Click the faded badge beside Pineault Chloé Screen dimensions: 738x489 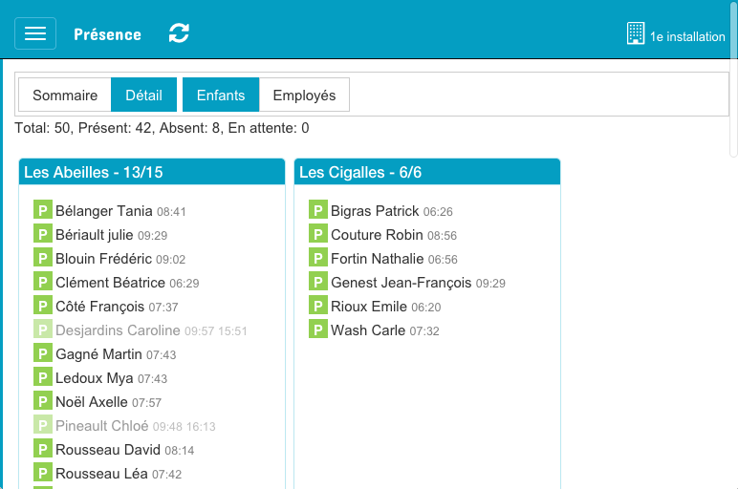42,425
